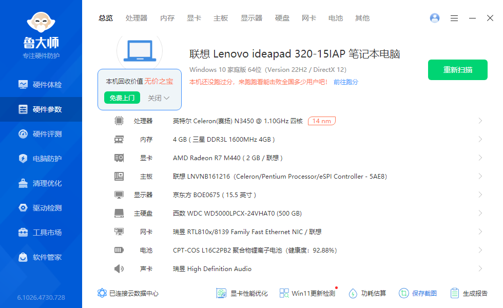This screenshot has width=503, height=308.
Task: Switch to the 显示器 tab
Action: pos(252,18)
